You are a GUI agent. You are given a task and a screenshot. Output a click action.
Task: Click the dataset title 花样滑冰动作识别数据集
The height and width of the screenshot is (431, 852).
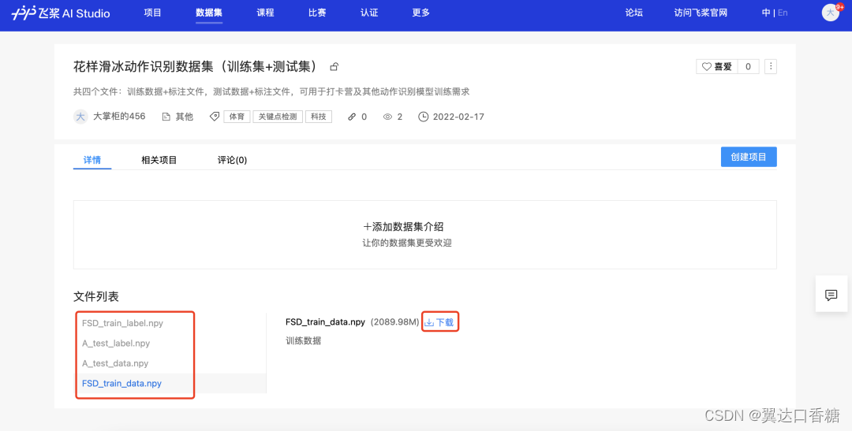(195, 66)
